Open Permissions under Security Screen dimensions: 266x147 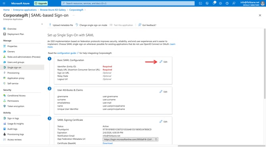coord(13,101)
